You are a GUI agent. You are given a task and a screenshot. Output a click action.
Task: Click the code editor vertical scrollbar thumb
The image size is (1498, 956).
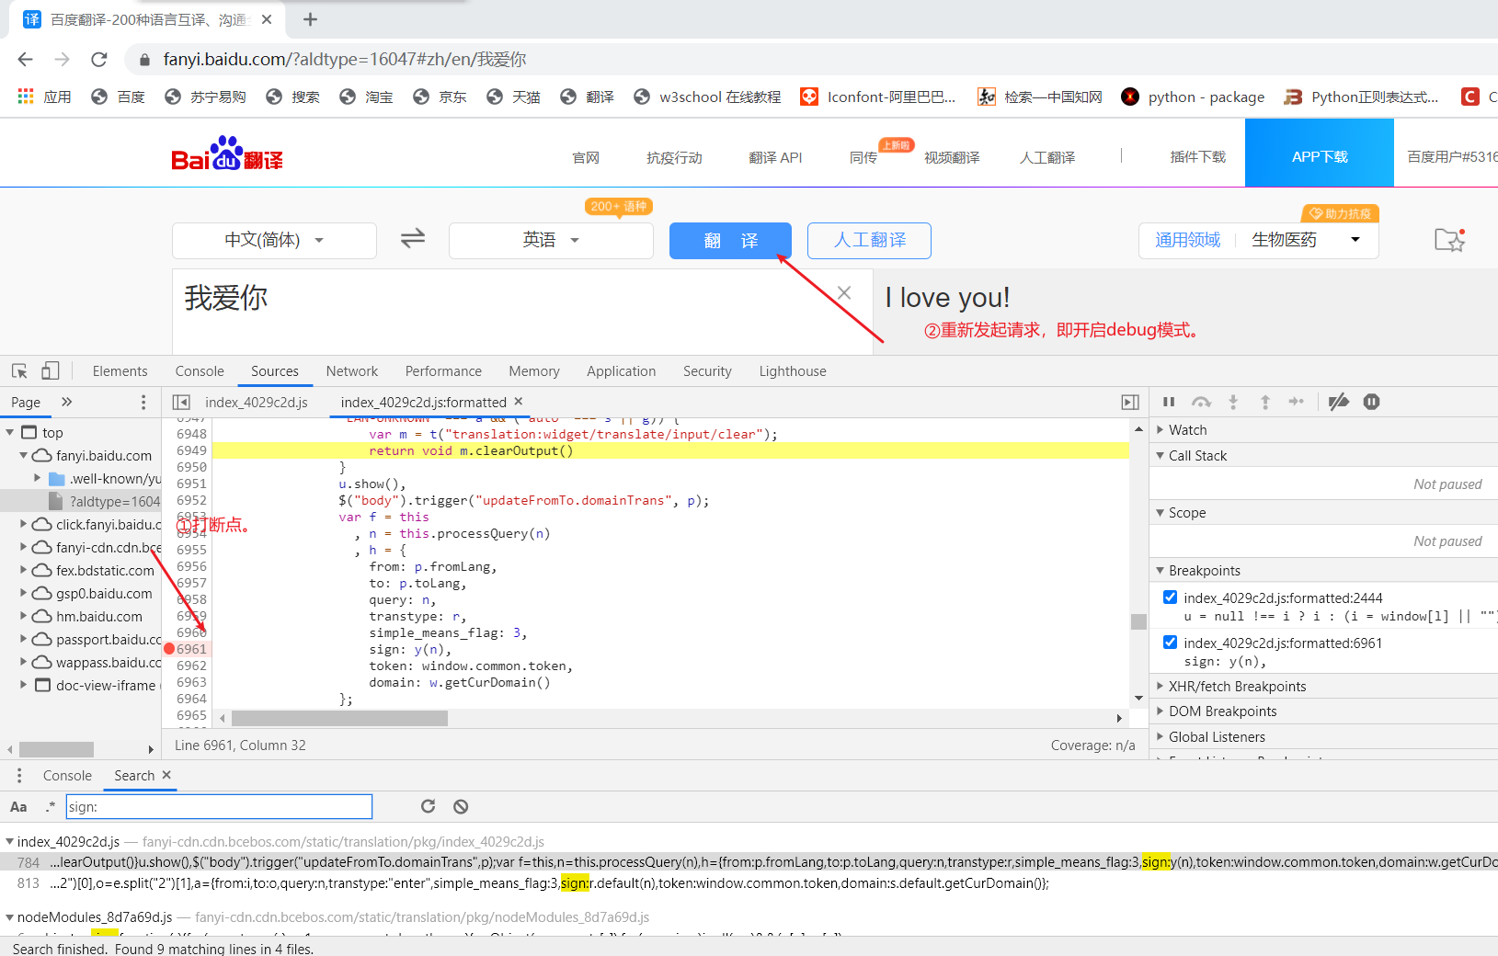(1138, 621)
